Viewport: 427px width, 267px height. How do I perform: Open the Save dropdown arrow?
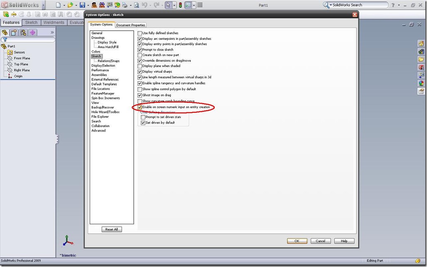point(88,5)
